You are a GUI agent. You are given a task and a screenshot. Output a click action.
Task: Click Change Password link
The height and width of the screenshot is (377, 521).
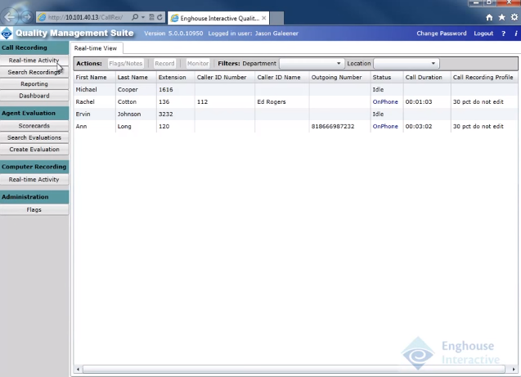[x=442, y=34]
